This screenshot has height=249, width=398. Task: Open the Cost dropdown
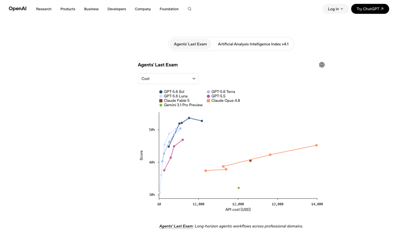pyautogui.click(x=168, y=79)
